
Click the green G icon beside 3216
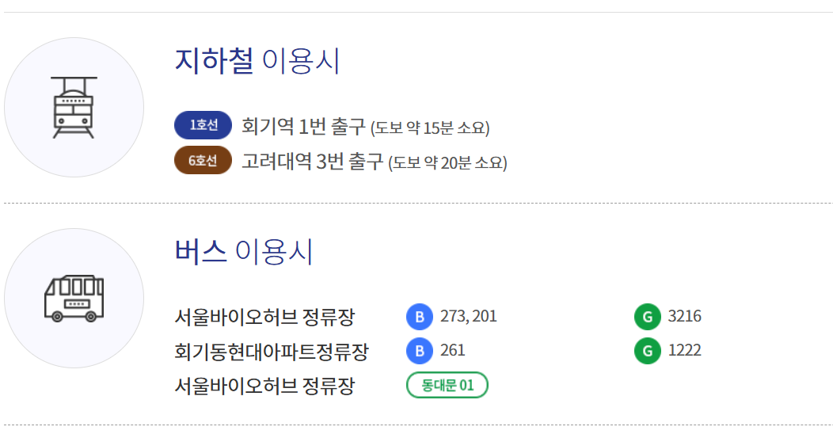coord(648,317)
